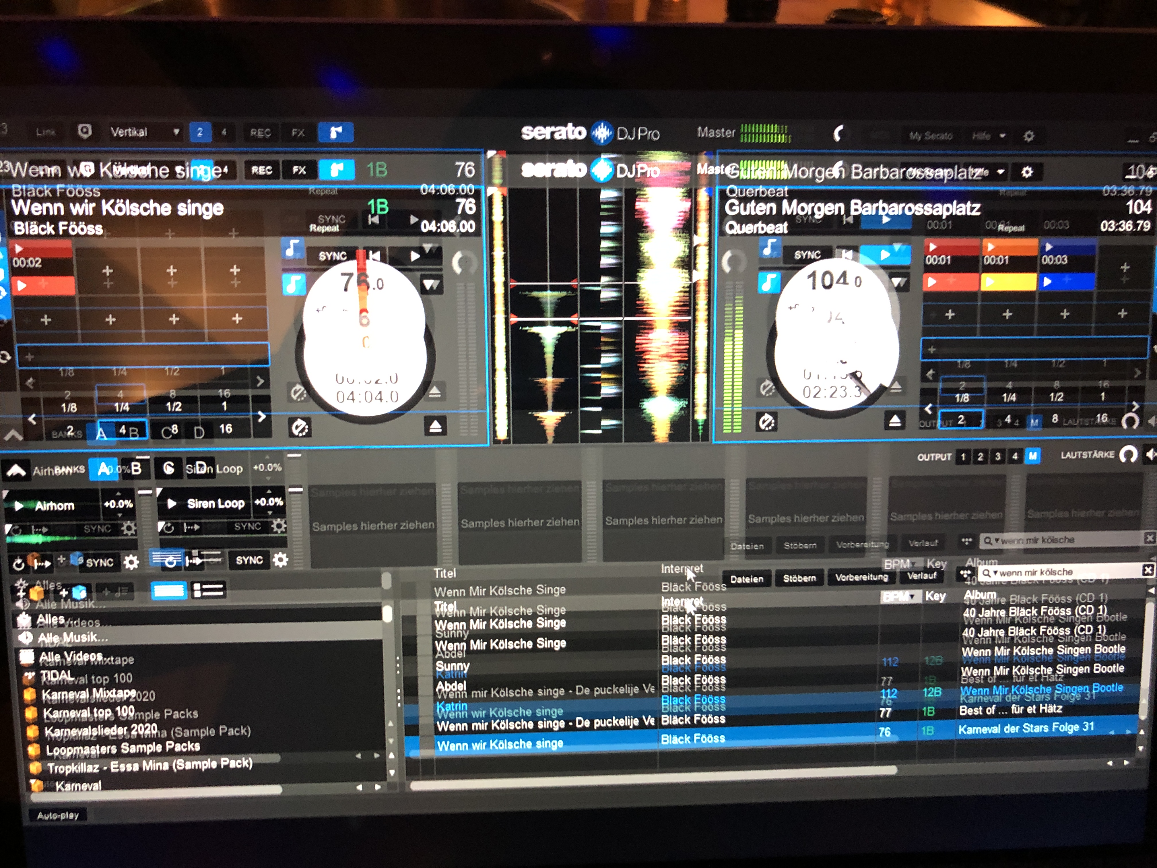Image resolution: width=1157 pixels, height=868 pixels.
Task: Eject the track from the right deck
Action: (894, 421)
